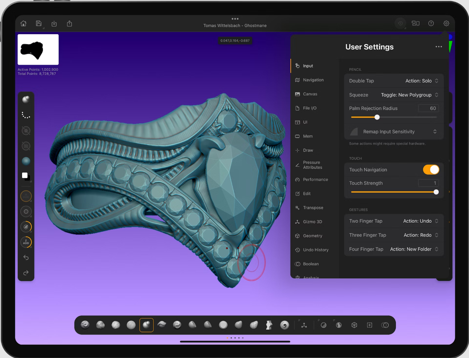Select the currently active sphere brush tool
This screenshot has height=358, width=469.
click(x=146, y=325)
